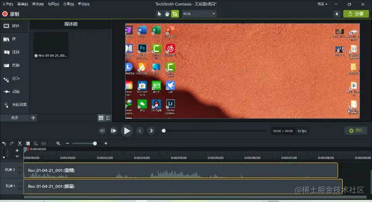Screen dimensions: 372x202
Task: Open the 登录 sign-in dropdown
Action: [x=322, y=4]
